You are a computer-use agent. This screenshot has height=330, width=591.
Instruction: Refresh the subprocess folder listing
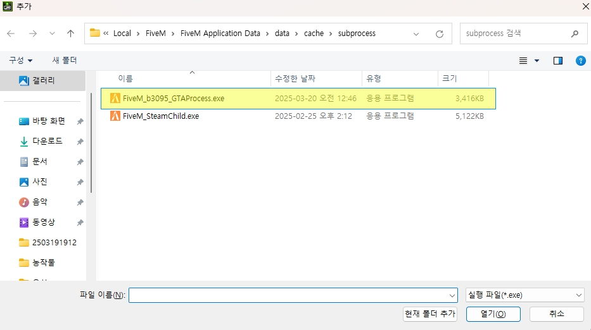[x=439, y=34]
